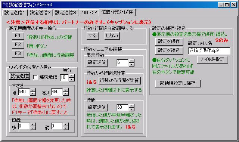Click the IPtalk title bar icon
The image size is (239, 142).
5,5
